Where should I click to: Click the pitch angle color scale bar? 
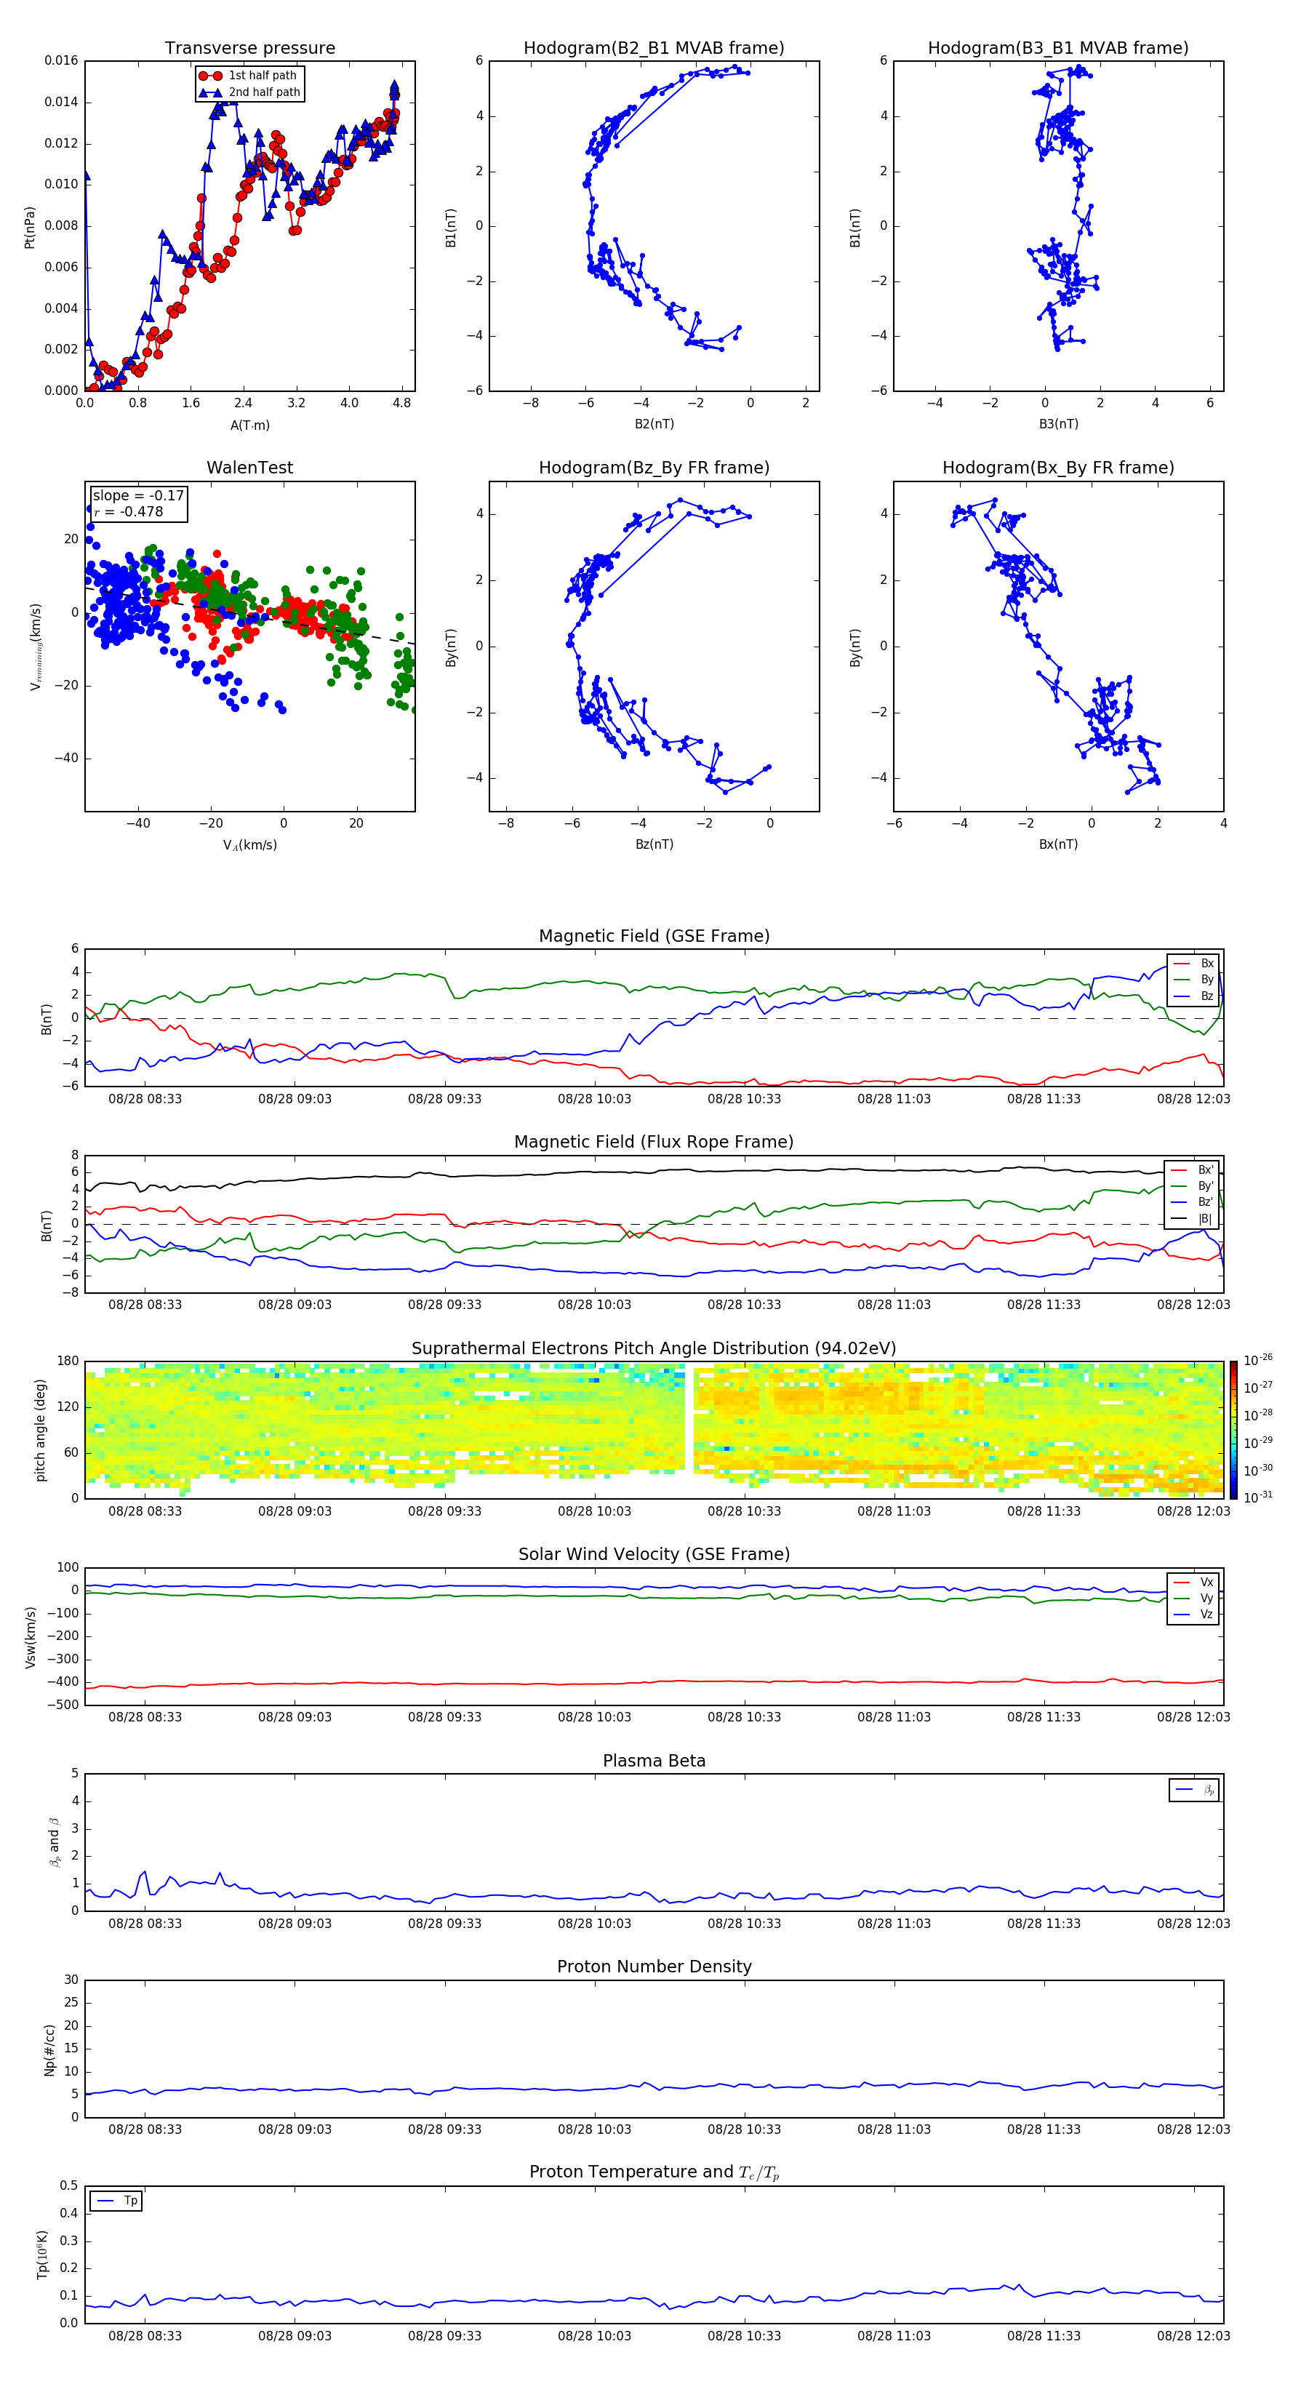[1233, 1430]
